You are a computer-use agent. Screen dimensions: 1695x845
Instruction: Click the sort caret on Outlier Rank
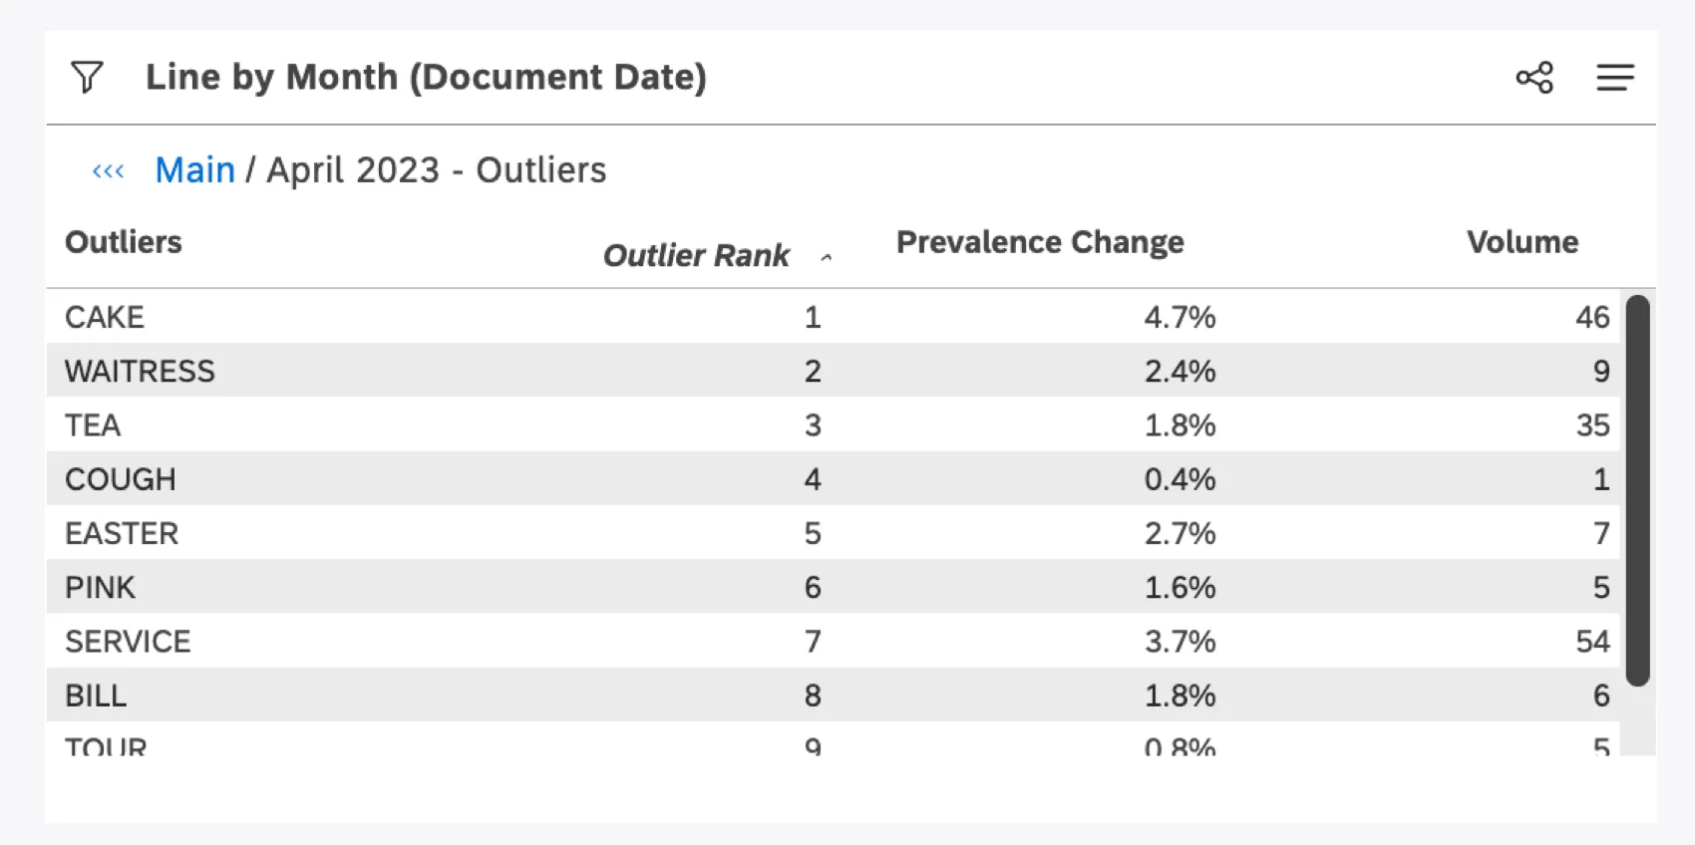coord(827,257)
